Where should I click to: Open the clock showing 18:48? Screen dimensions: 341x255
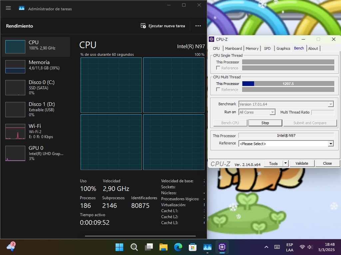click(x=326, y=247)
